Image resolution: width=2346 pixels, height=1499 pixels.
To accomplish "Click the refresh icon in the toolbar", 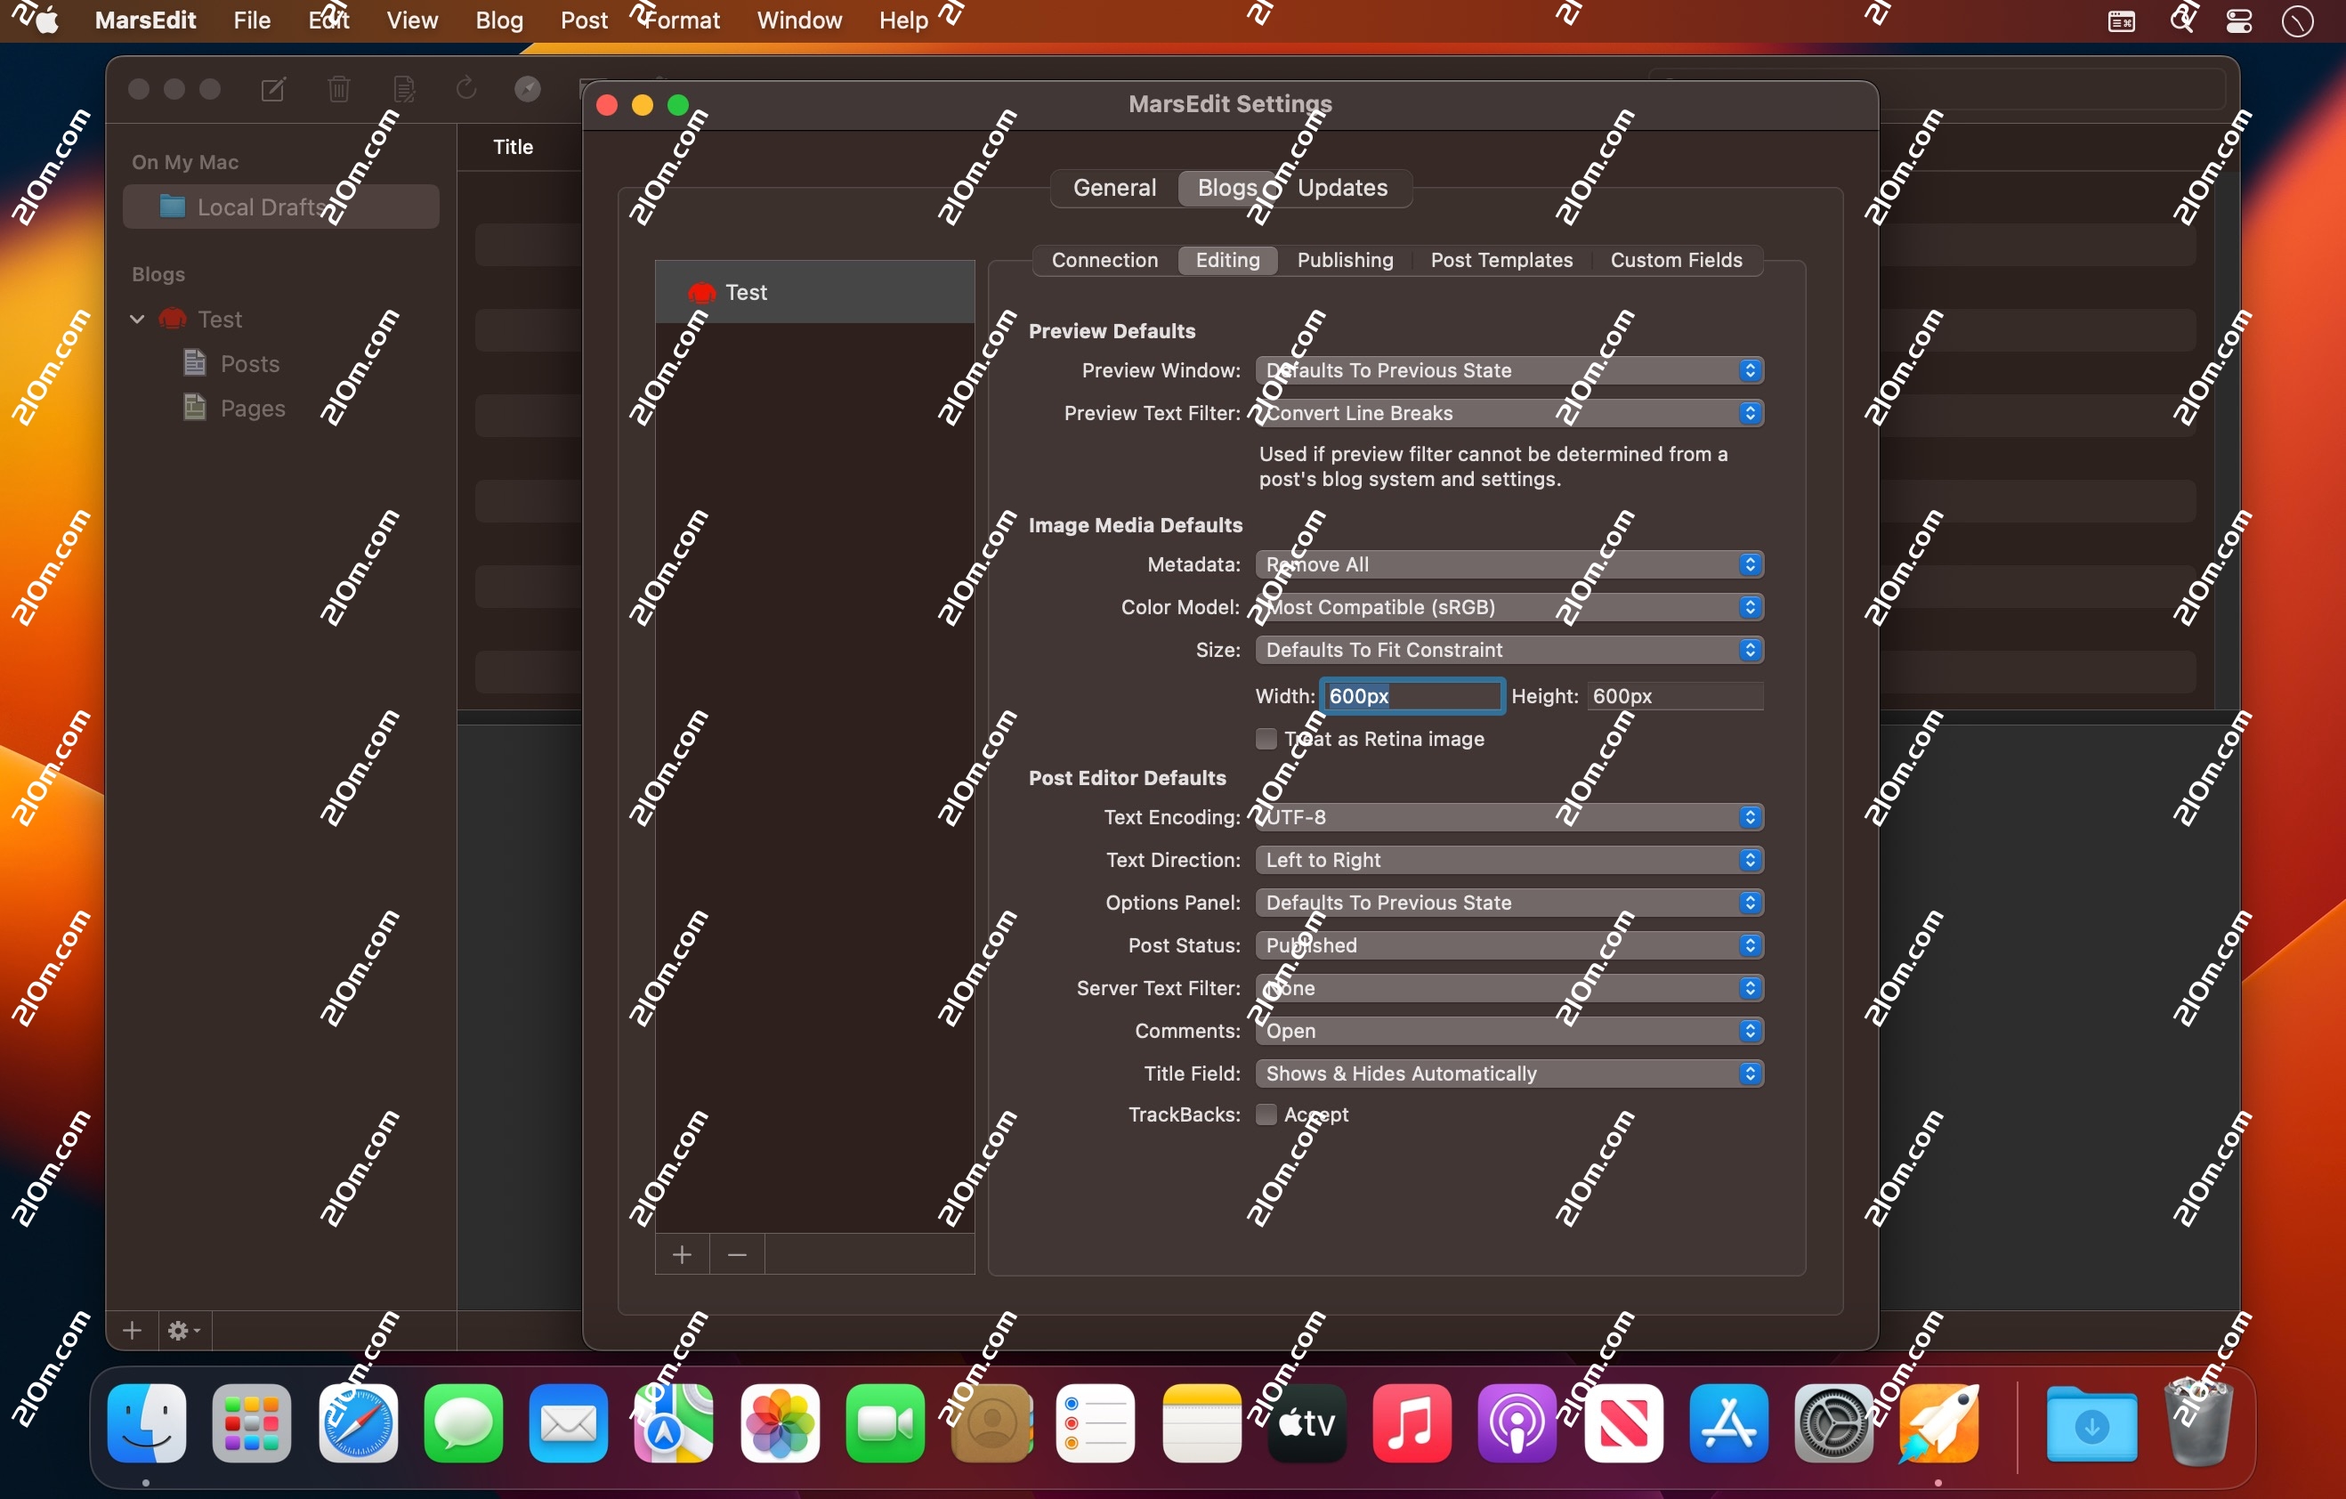I will coord(466,89).
